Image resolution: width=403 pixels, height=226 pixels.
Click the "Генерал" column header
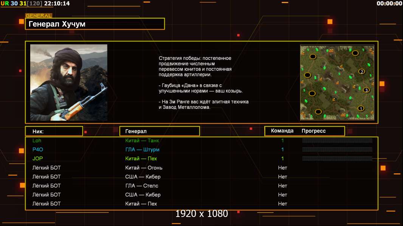pyautogui.click(x=160, y=131)
